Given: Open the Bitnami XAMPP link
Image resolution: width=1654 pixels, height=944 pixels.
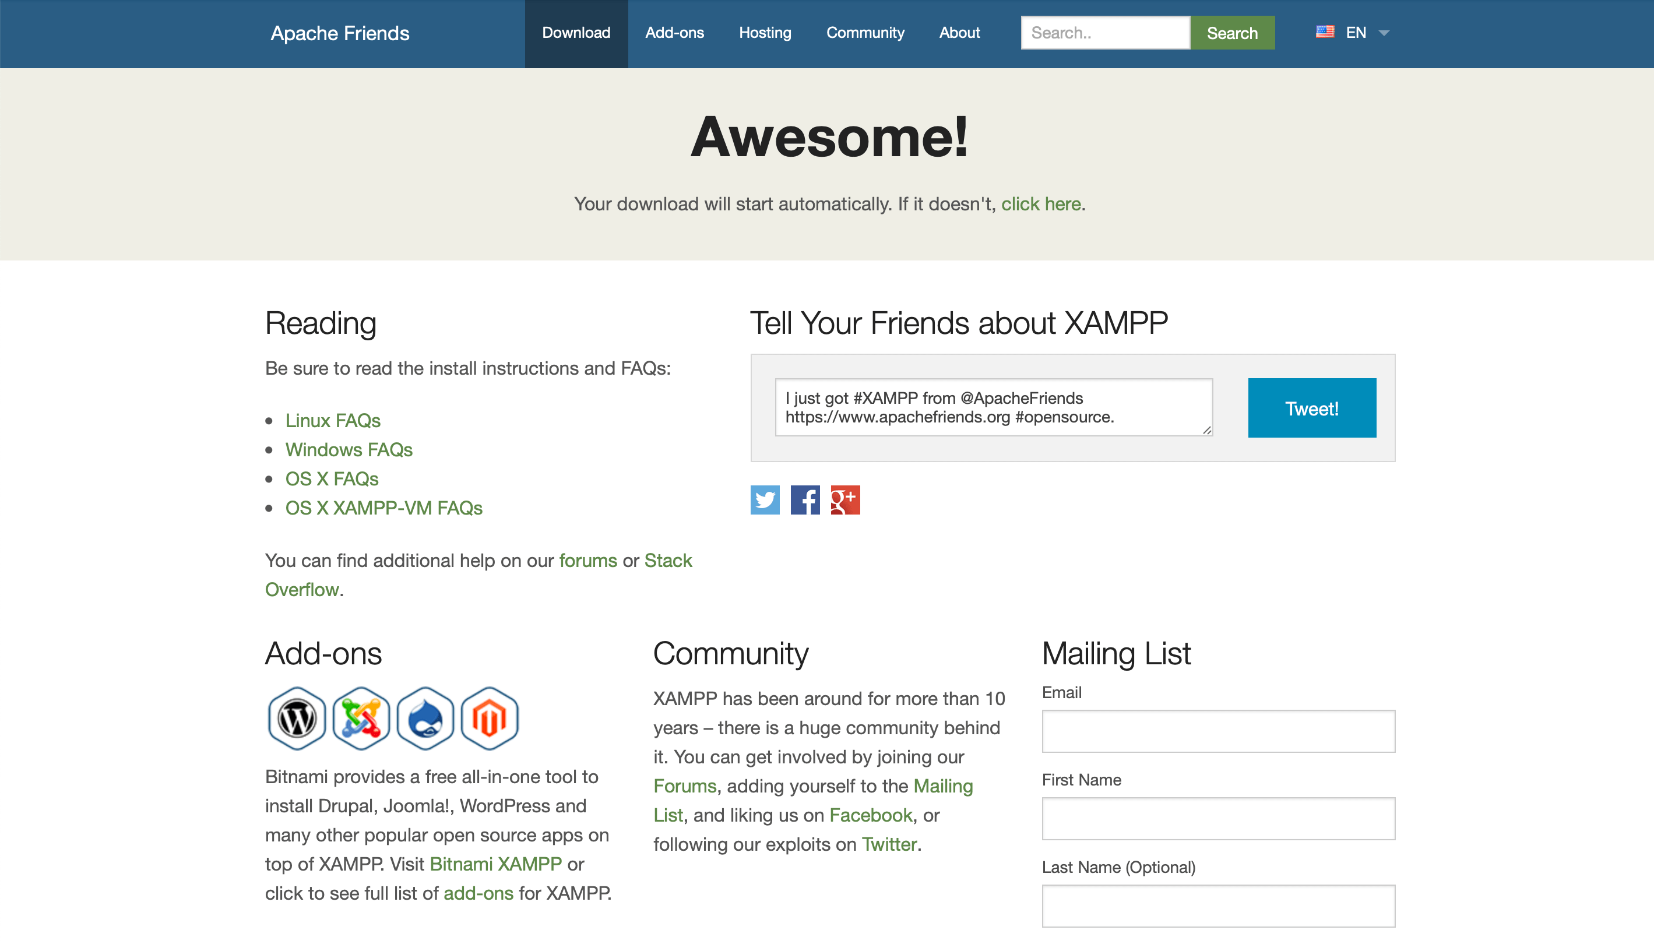Looking at the screenshot, I should pyautogui.click(x=495, y=864).
